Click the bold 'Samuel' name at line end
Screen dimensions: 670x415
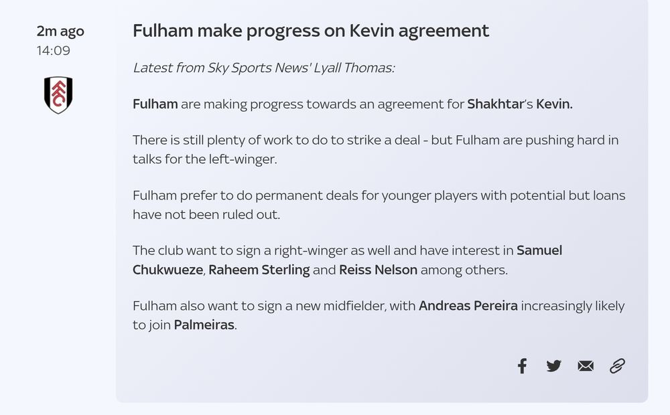pos(539,250)
